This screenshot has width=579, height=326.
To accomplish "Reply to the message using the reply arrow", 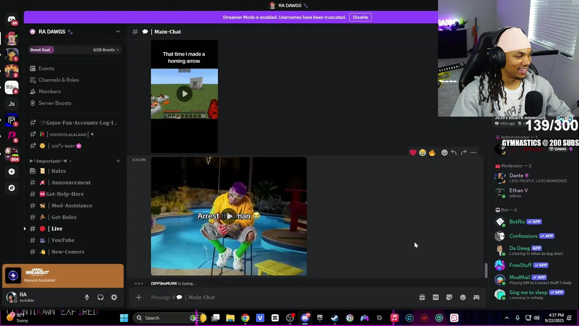I will click(x=454, y=153).
